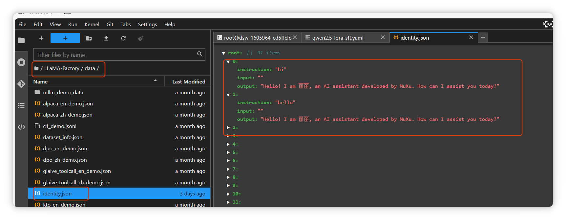Add a new tab with plus button
The width and height of the screenshot is (566, 220).
(x=483, y=37)
